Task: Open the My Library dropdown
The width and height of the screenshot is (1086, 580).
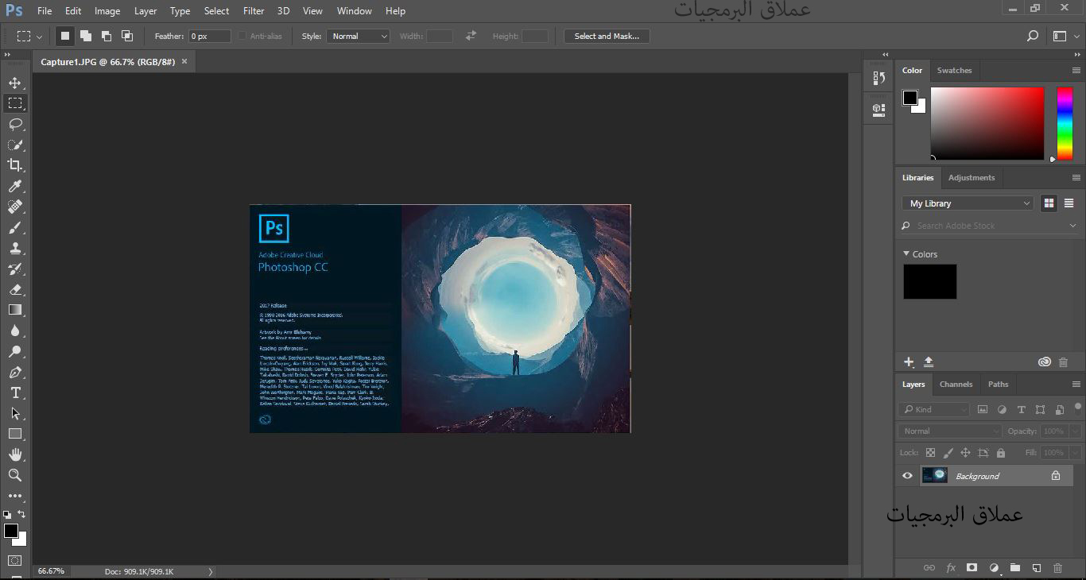Action: [968, 203]
